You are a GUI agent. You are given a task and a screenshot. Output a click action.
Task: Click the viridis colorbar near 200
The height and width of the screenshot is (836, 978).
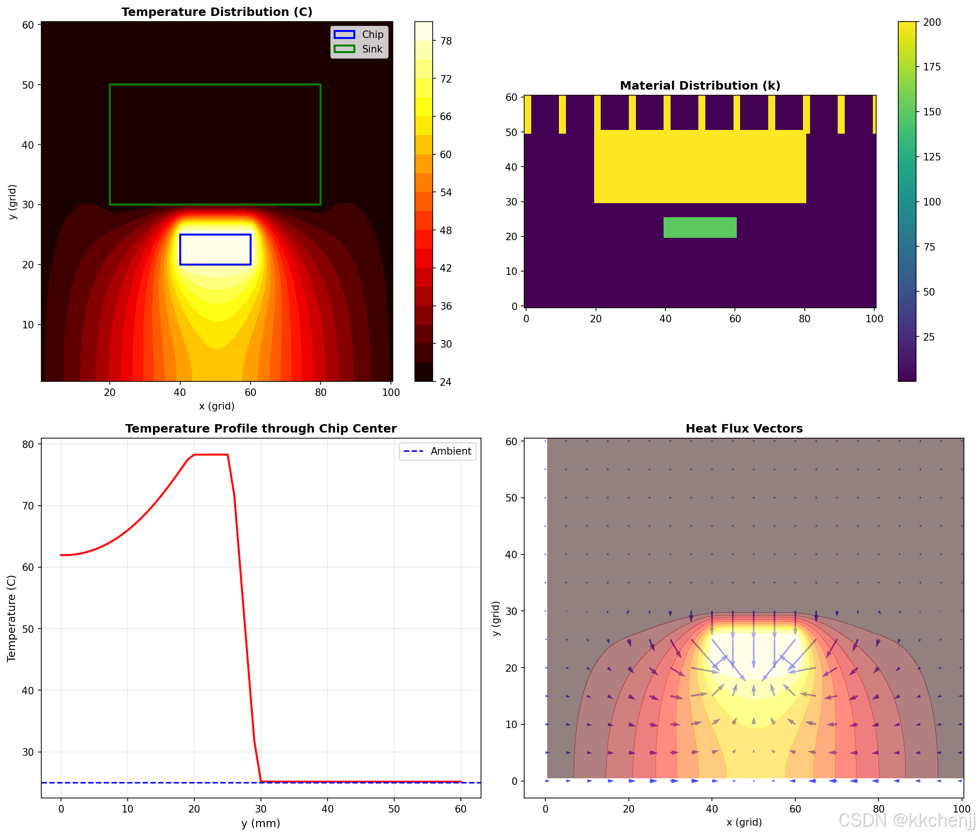[906, 23]
